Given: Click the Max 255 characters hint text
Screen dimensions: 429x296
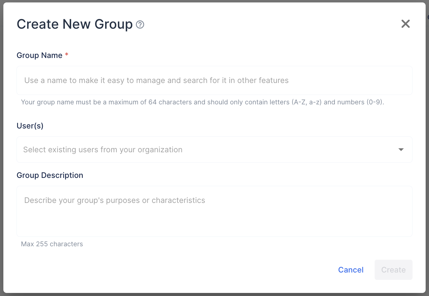Looking at the screenshot, I should point(52,244).
